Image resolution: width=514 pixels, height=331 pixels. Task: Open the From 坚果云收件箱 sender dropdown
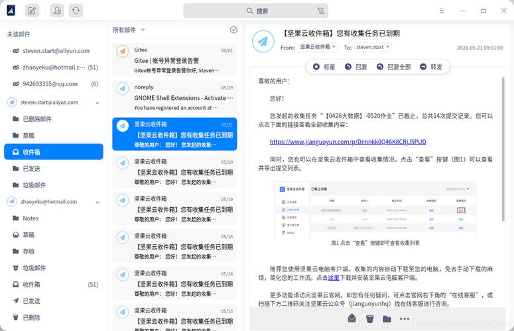(318, 47)
